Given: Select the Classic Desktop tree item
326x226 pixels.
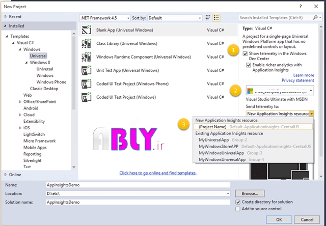Looking at the screenshot, I should [44, 89].
